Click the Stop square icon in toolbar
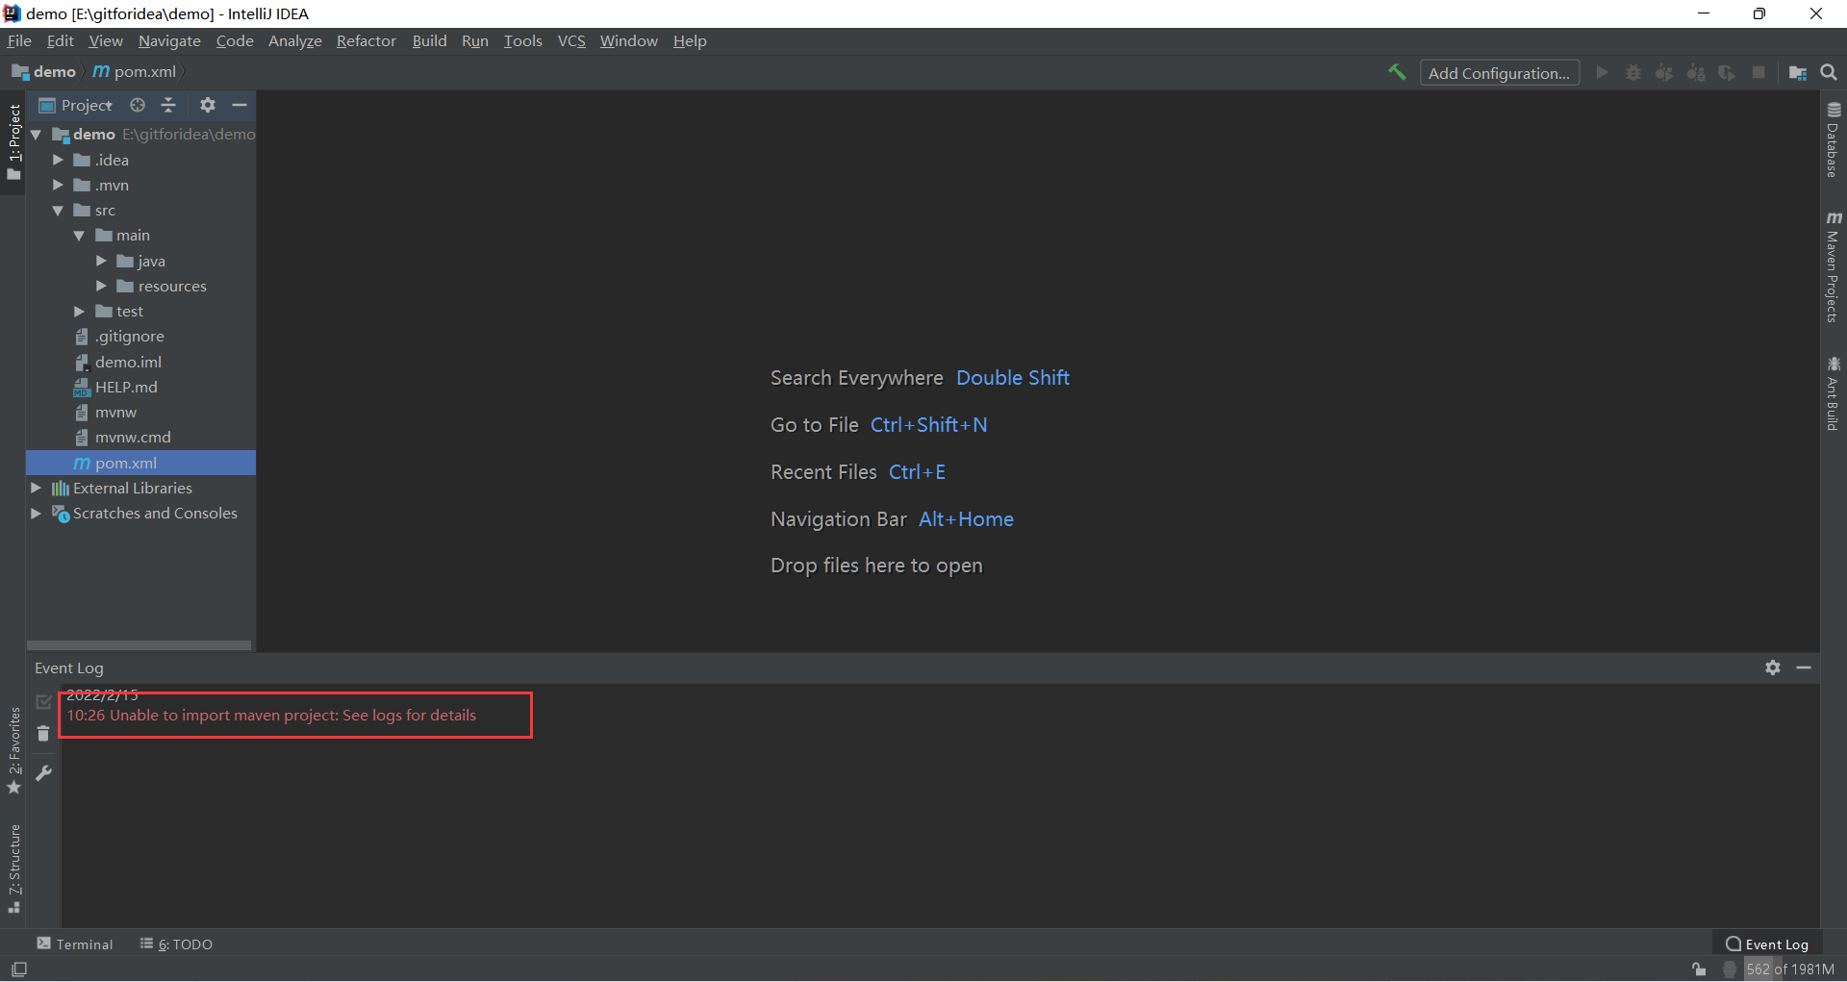 (1758, 72)
